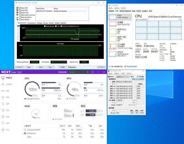Open the Default profile dropdown in NZXT CAM
This screenshot has height=144, width=184.
coord(79,72)
